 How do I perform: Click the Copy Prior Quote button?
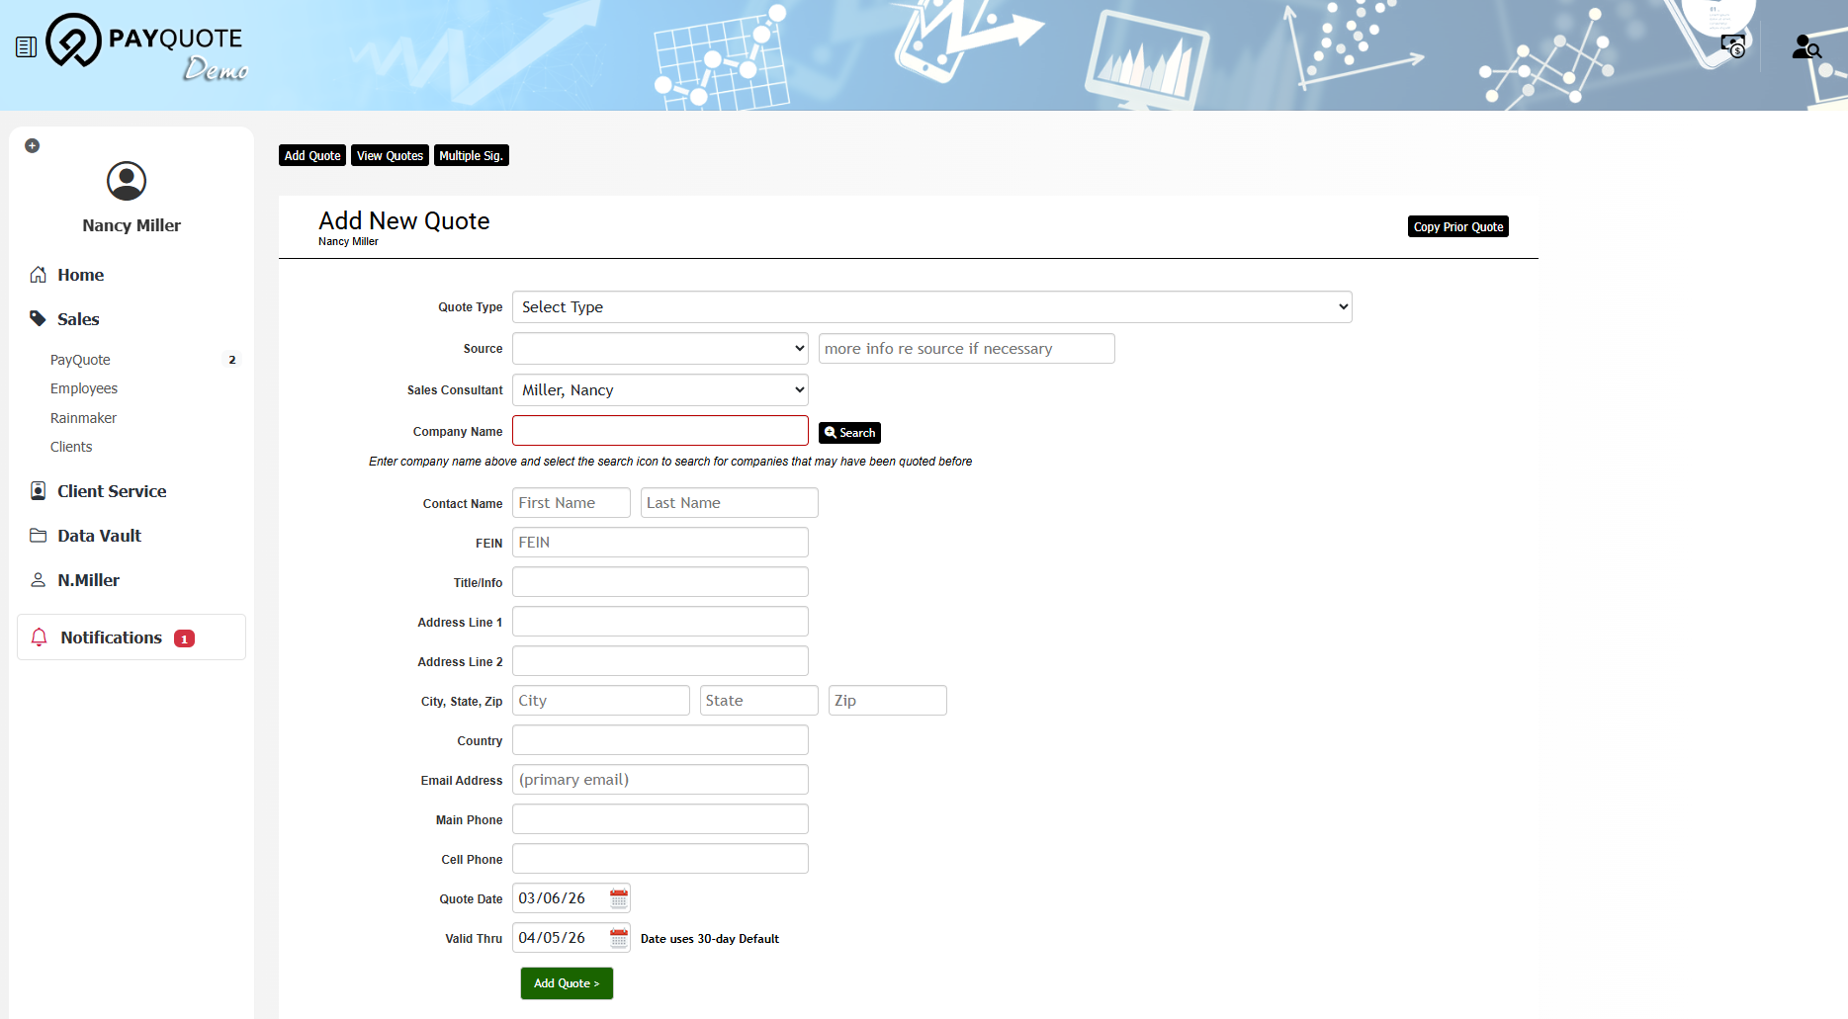1457,227
